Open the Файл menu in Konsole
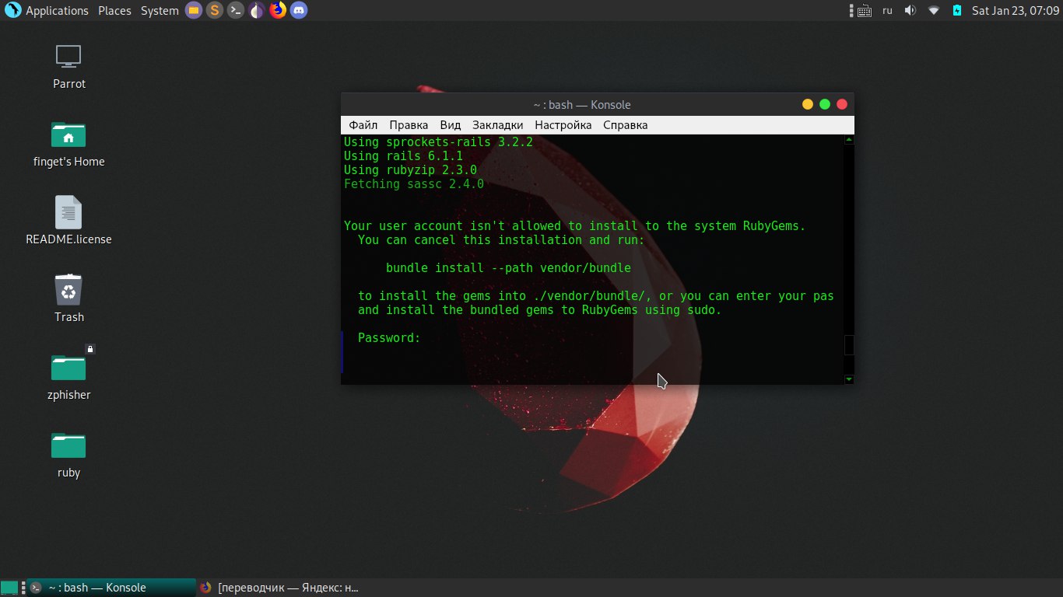Screen dimensions: 1063x597 (363, 124)
